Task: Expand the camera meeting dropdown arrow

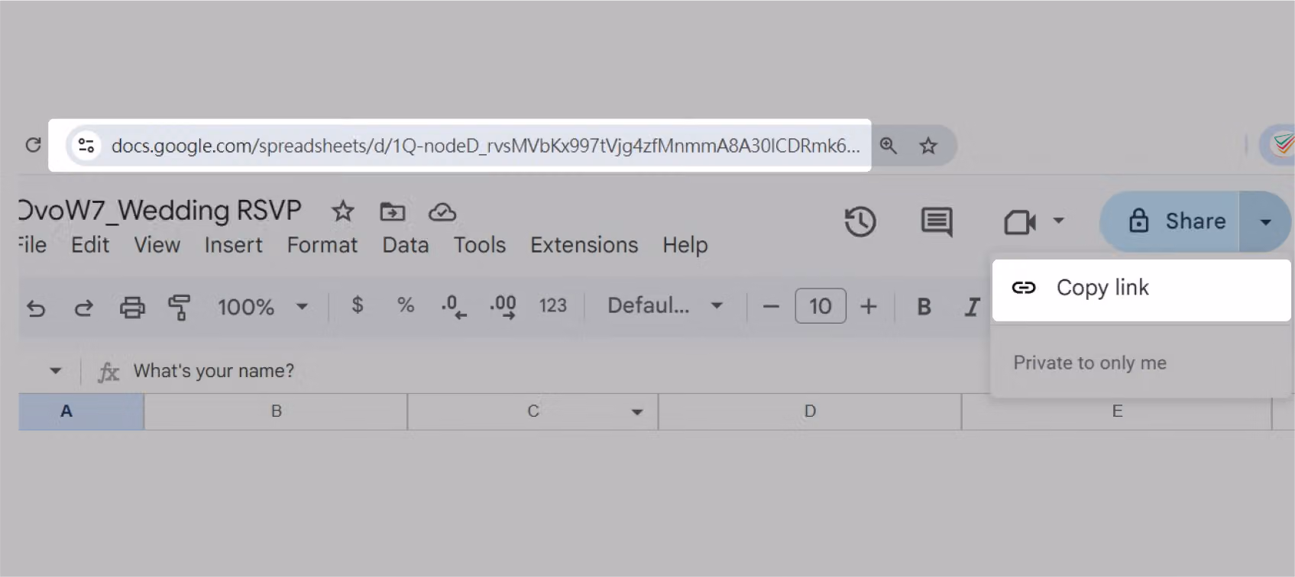Action: click(x=1058, y=221)
